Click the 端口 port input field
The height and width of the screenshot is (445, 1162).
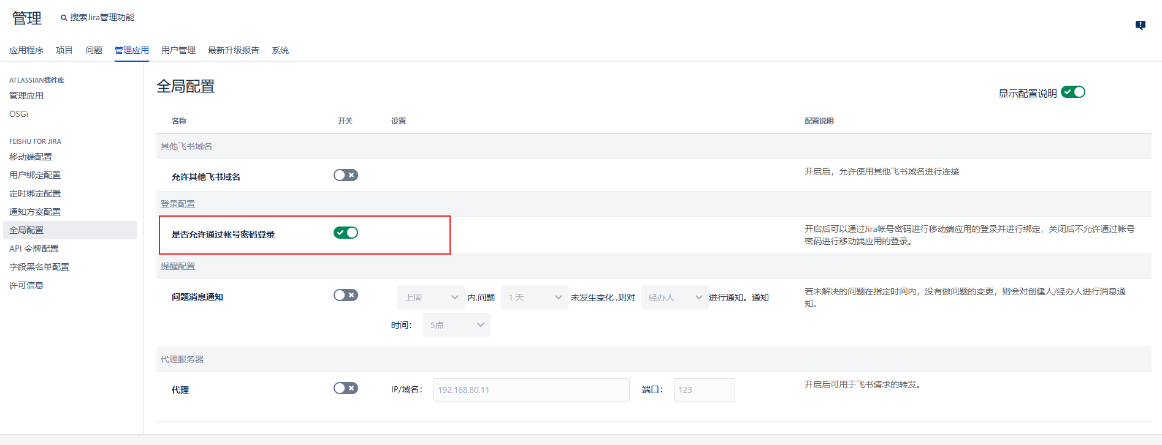704,390
